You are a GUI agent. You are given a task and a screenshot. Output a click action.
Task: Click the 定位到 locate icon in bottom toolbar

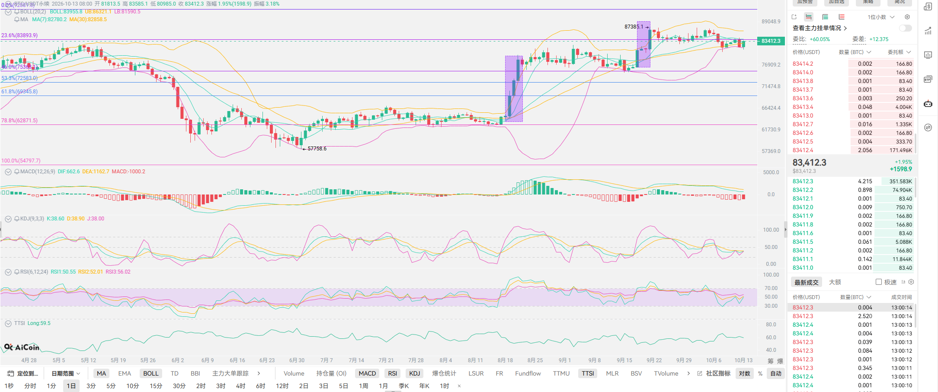click(x=11, y=373)
